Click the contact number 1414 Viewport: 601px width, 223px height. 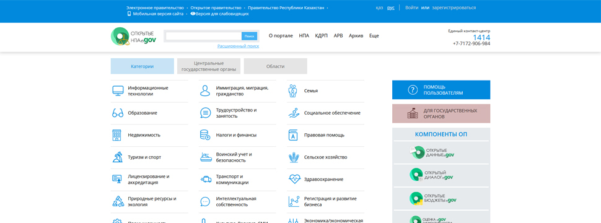point(481,38)
